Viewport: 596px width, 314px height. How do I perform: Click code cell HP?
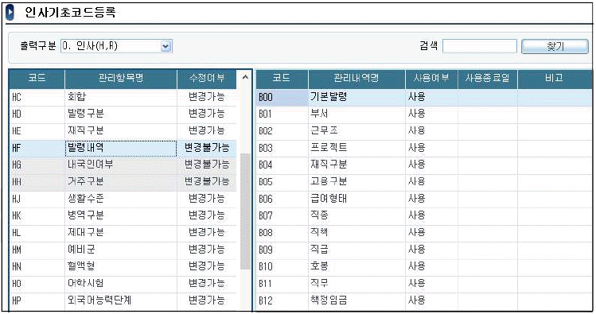point(37,300)
